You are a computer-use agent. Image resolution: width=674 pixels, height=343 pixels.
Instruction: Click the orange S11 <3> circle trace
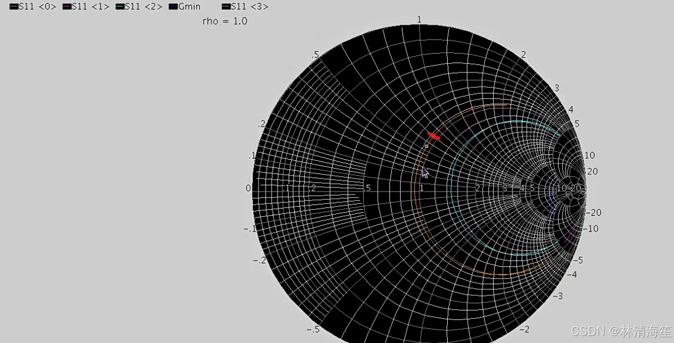pos(415,189)
